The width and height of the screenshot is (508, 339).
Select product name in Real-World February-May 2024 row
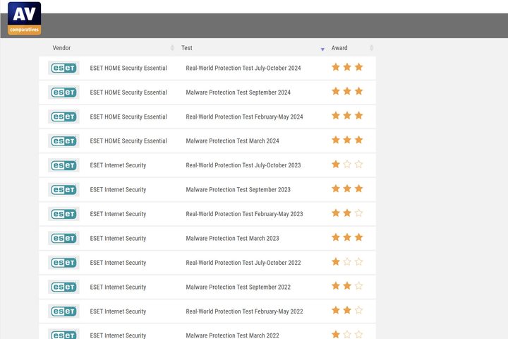[128, 117]
